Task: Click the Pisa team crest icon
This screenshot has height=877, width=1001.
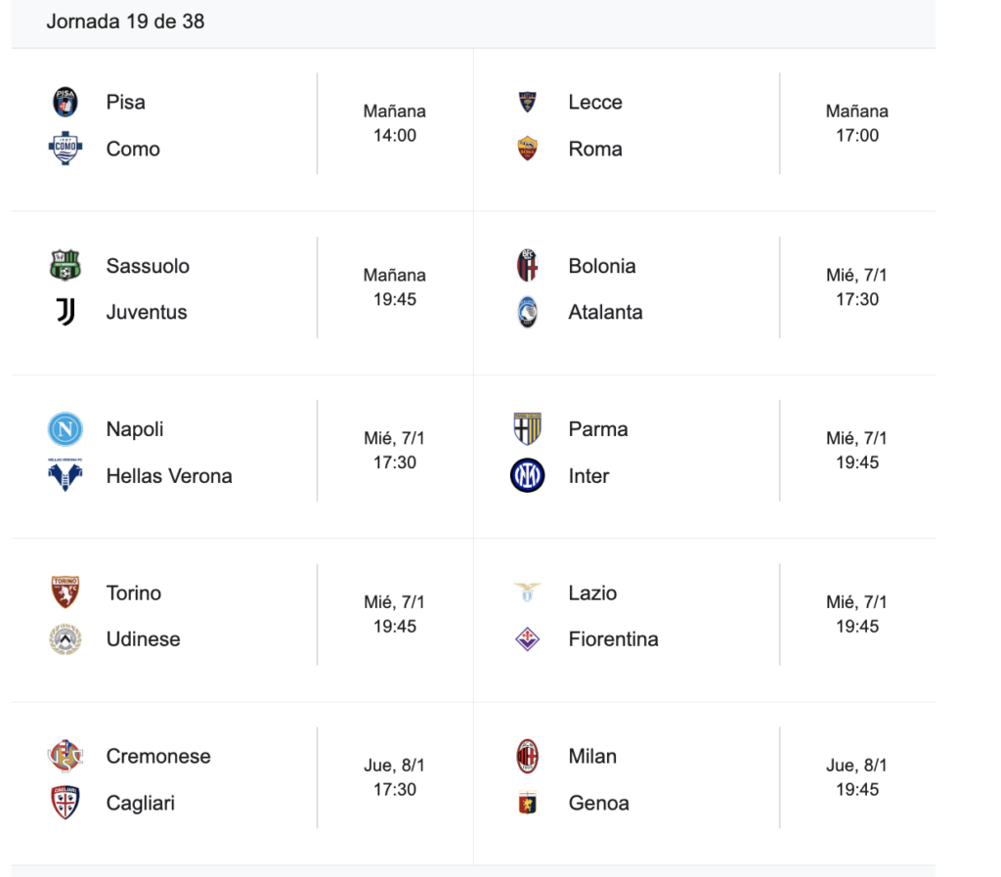Action: click(65, 102)
